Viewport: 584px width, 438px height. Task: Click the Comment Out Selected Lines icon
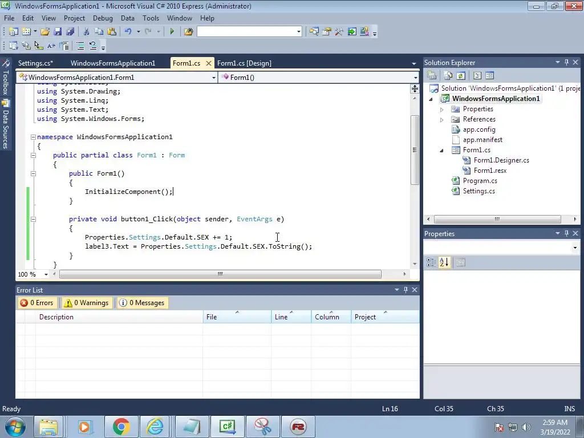click(80, 46)
